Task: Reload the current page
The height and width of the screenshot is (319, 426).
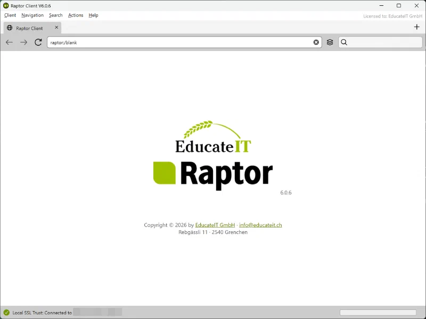Action: (38, 43)
